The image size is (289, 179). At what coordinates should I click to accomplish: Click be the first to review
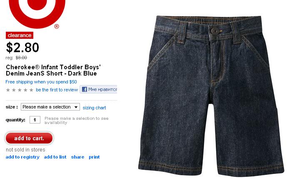[x=57, y=90]
